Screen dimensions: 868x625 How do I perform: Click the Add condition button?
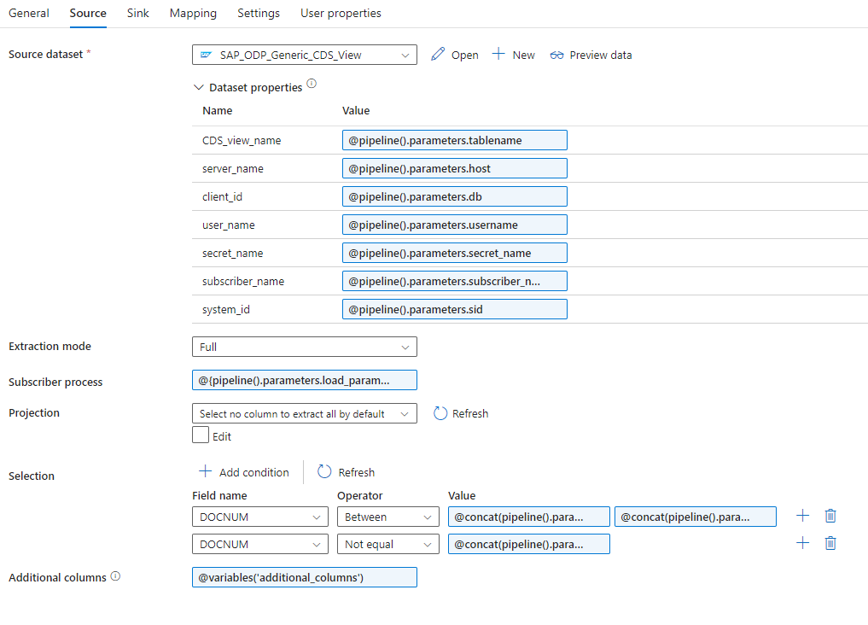point(244,472)
